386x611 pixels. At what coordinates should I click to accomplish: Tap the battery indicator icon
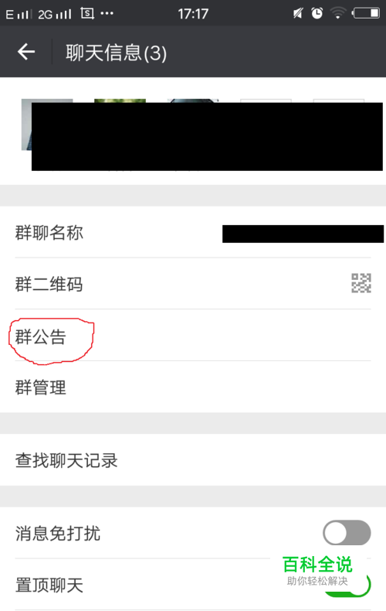[x=366, y=13]
